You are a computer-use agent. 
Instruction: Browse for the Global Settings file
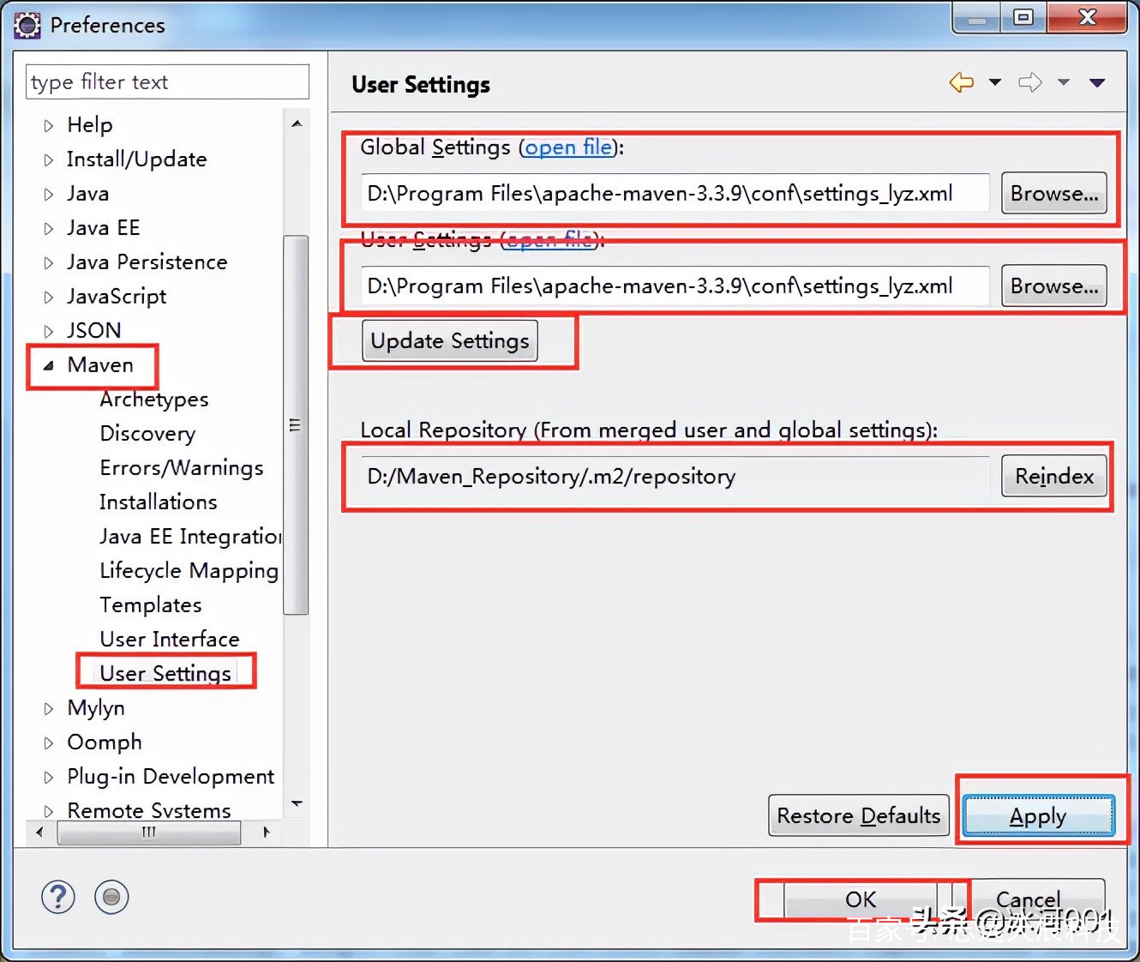[x=1054, y=193]
